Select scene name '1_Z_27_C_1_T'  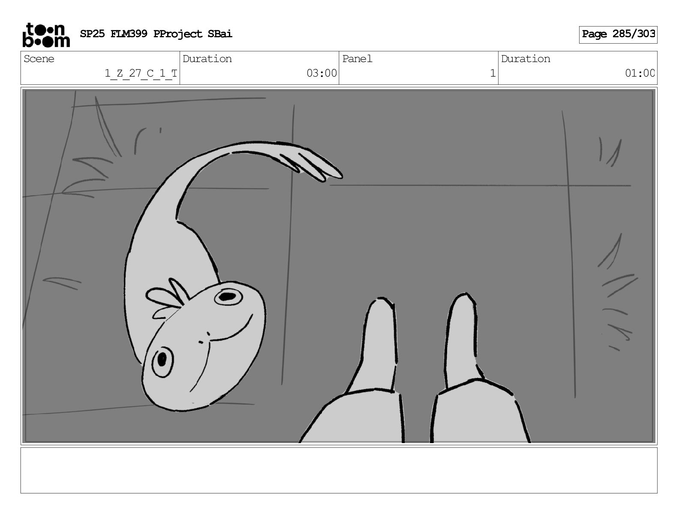(x=141, y=74)
